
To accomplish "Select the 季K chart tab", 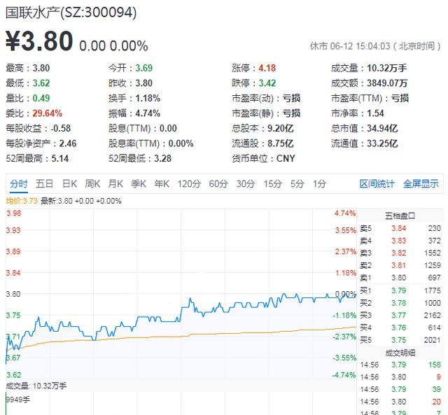I will tap(139, 183).
